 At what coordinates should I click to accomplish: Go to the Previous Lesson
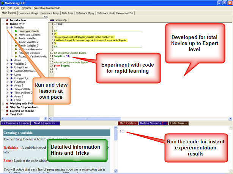[15, 123]
